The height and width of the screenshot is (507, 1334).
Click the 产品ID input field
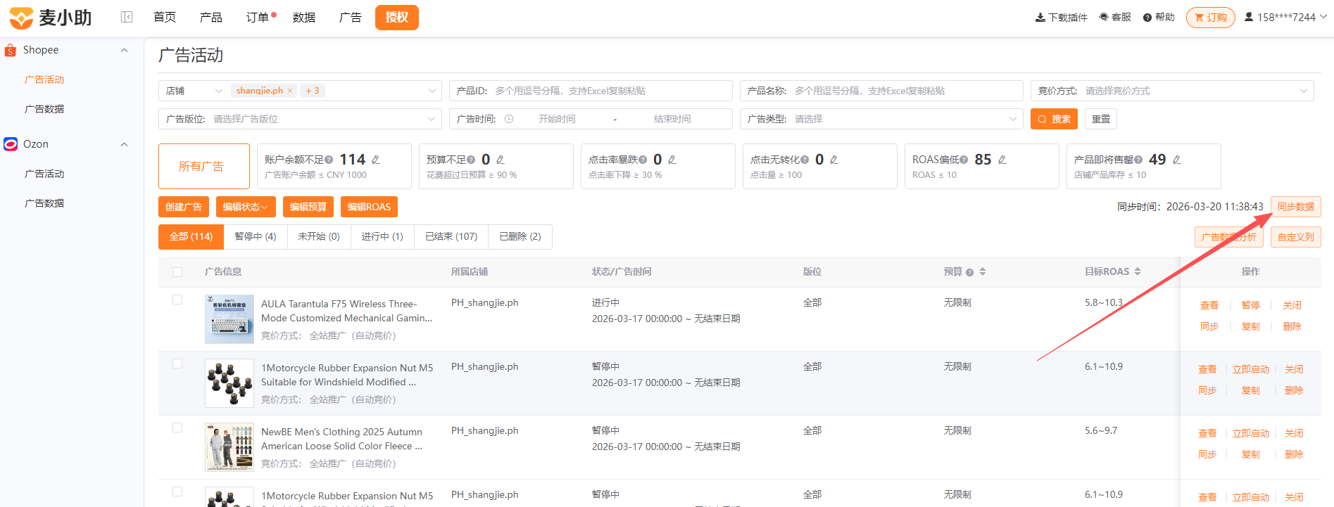(x=591, y=91)
